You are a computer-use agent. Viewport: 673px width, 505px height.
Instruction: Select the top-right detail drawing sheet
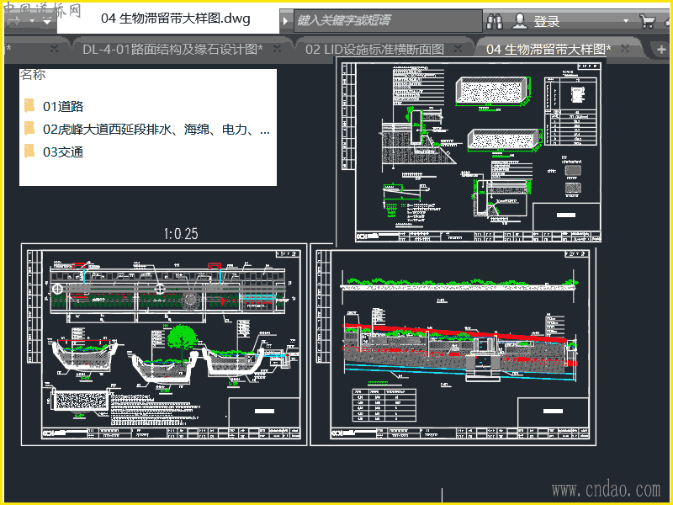tap(471, 152)
